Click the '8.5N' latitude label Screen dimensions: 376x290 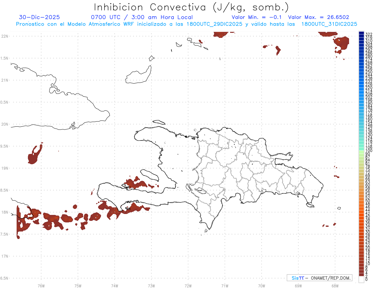click(4, 190)
